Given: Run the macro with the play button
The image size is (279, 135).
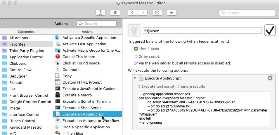Looking at the screenshot, I should pyautogui.click(x=172, y=12).
